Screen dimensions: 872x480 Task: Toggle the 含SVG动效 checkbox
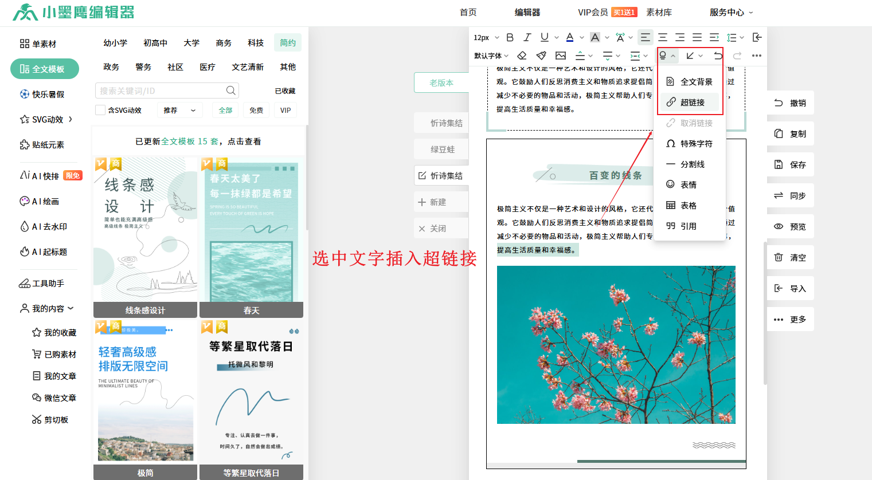100,110
